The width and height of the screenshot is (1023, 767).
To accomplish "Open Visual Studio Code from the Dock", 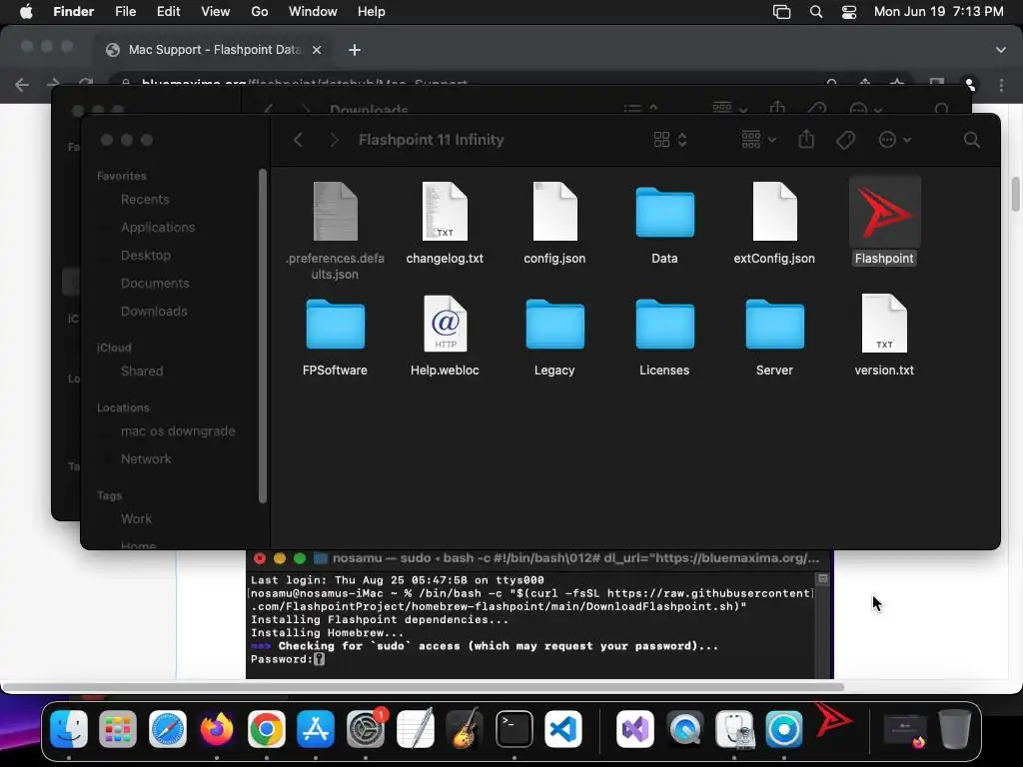I will point(563,728).
